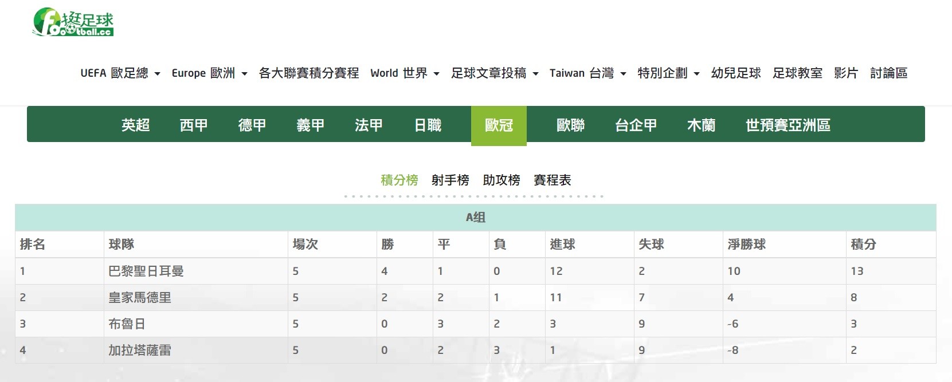Visit the 討論區 forum
This screenshot has height=382, width=952.
888,73
